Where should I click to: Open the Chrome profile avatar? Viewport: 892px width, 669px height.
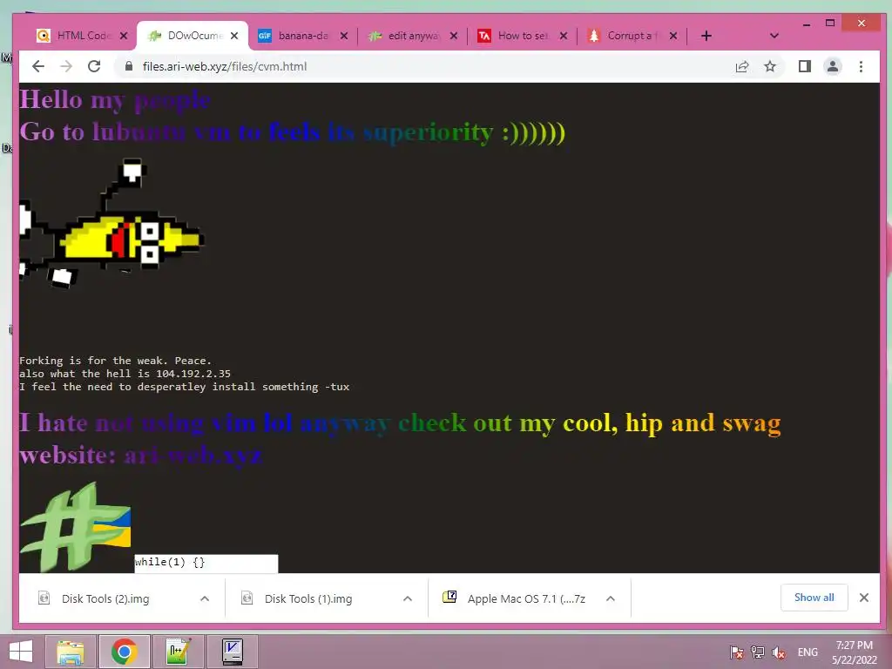click(832, 66)
